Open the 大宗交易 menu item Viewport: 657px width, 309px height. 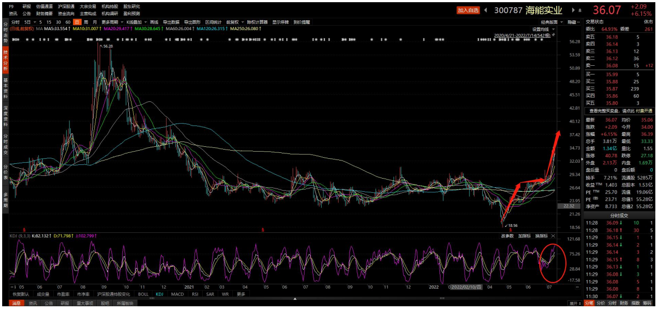click(x=88, y=7)
